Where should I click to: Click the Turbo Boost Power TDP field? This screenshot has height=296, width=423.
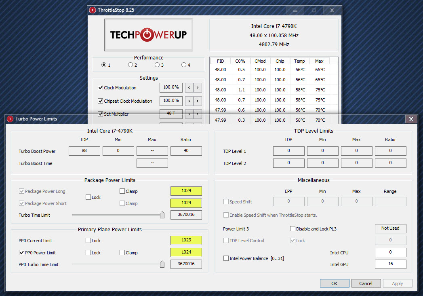click(84, 151)
